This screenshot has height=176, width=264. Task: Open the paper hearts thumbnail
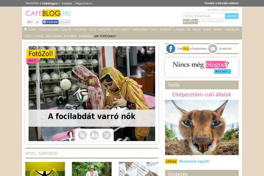(139, 169)
